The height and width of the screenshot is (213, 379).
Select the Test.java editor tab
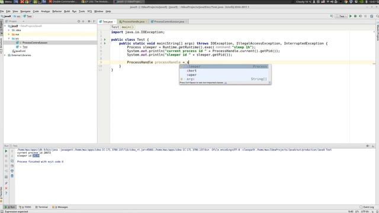tap(107, 21)
